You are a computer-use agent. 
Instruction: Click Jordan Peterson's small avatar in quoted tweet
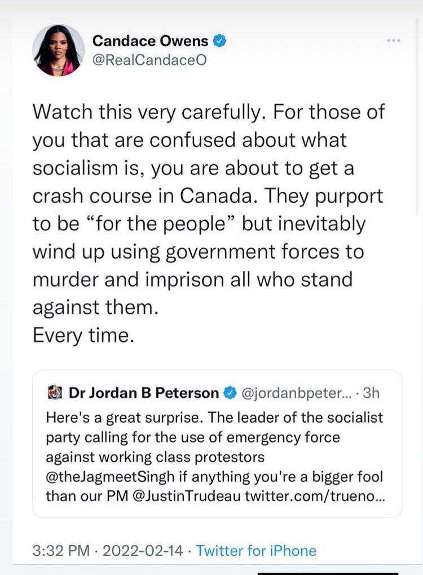click(55, 392)
